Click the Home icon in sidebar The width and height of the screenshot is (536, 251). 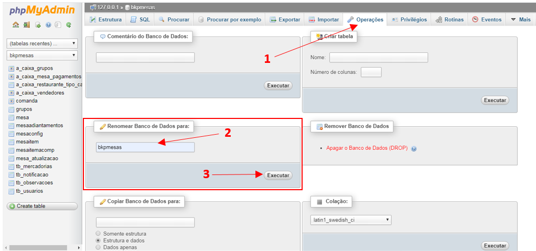(16, 25)
